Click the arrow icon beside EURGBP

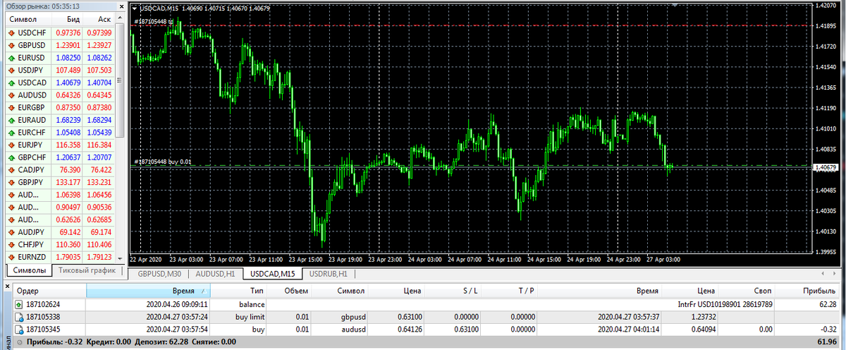tap(11, 107)
